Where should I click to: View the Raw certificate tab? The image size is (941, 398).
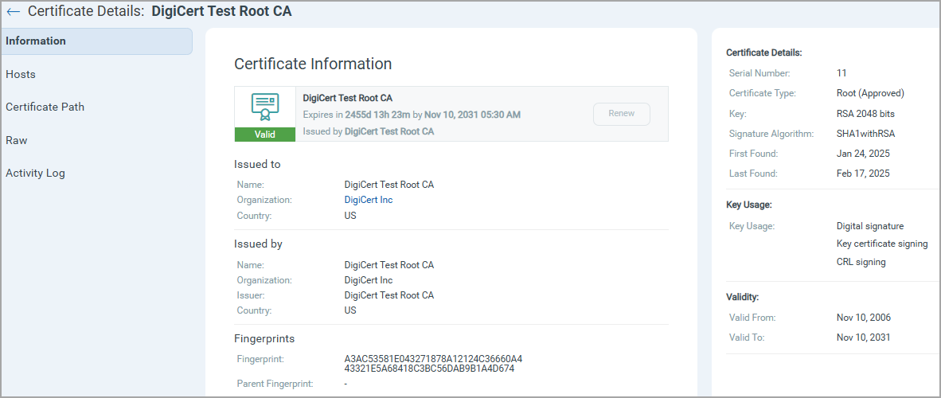pos(16,140)
